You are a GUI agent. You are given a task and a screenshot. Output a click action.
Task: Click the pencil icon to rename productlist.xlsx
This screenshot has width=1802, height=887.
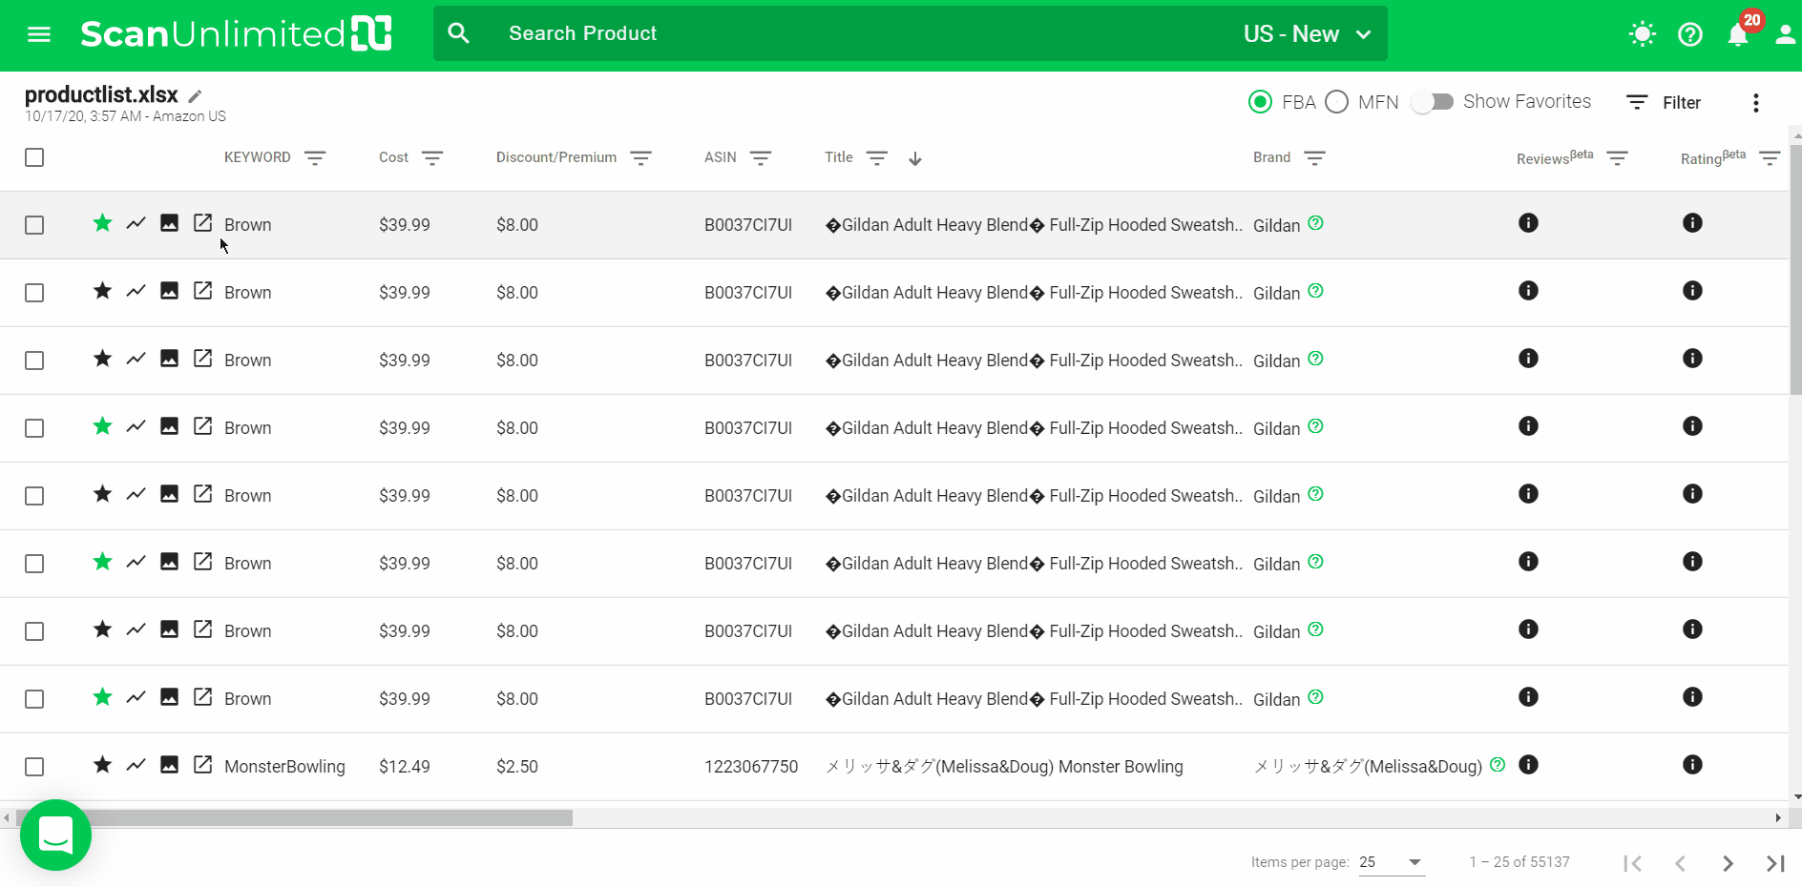pyautogui.click(x=196, y=96)
